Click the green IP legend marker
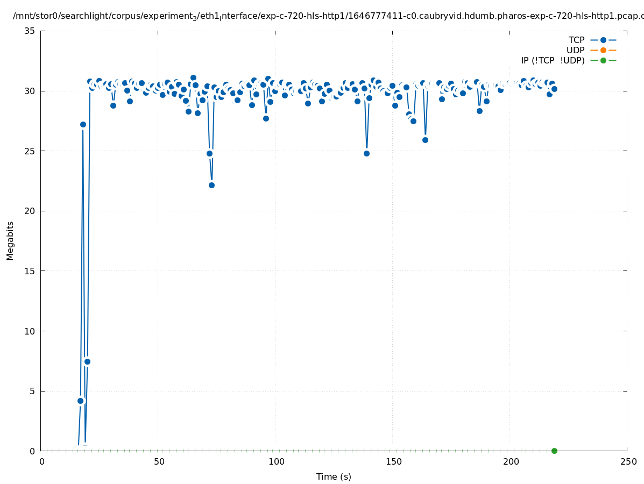Screen dimensions: 644x484 click(x=603, y=60)
